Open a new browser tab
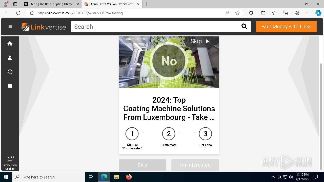Screen dimensions: 324x182 [x=147, y=4]
